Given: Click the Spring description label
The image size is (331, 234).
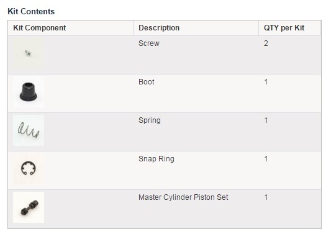Looking at the screenshot, I should (150, 120).
